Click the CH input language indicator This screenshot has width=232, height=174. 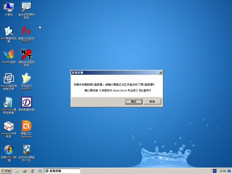coord(214,171)
